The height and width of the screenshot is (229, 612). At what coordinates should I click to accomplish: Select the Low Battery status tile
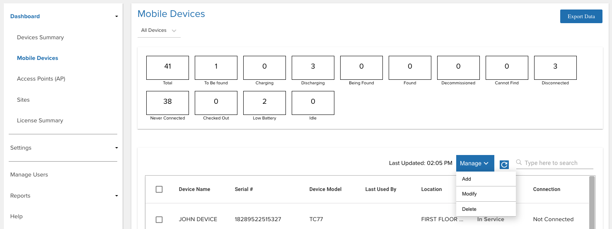coord(264,103)
